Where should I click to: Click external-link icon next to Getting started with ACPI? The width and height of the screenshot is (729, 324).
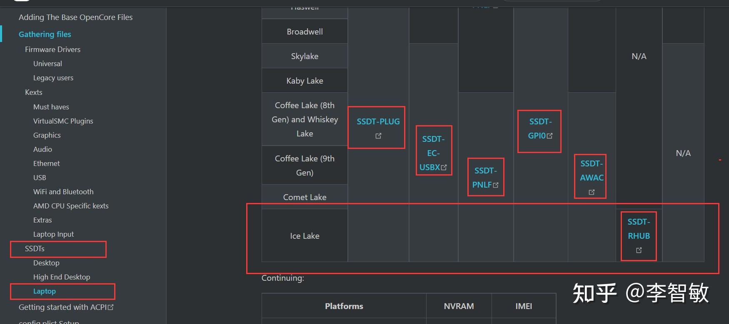[111, 307]
